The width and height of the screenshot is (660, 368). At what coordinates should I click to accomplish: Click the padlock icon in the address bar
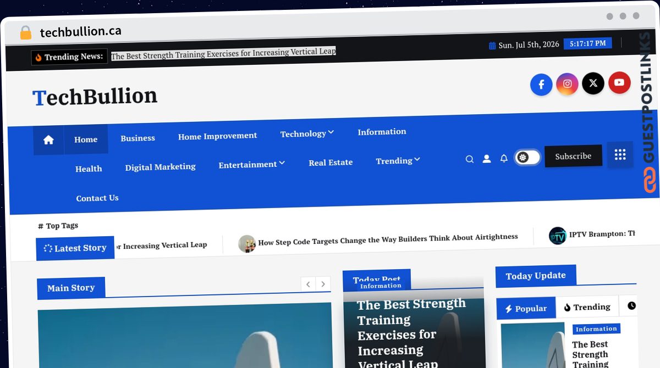pos(25,32)
